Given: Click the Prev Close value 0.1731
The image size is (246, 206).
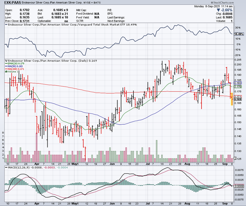Looking at the screenshot, I should [25, 21].
